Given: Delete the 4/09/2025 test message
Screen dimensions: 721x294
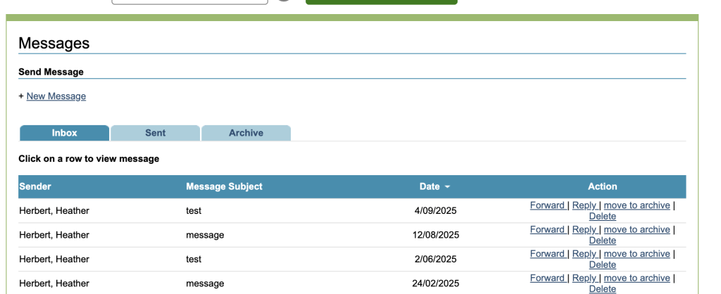Looking at the screenshot, I should 602,217.
